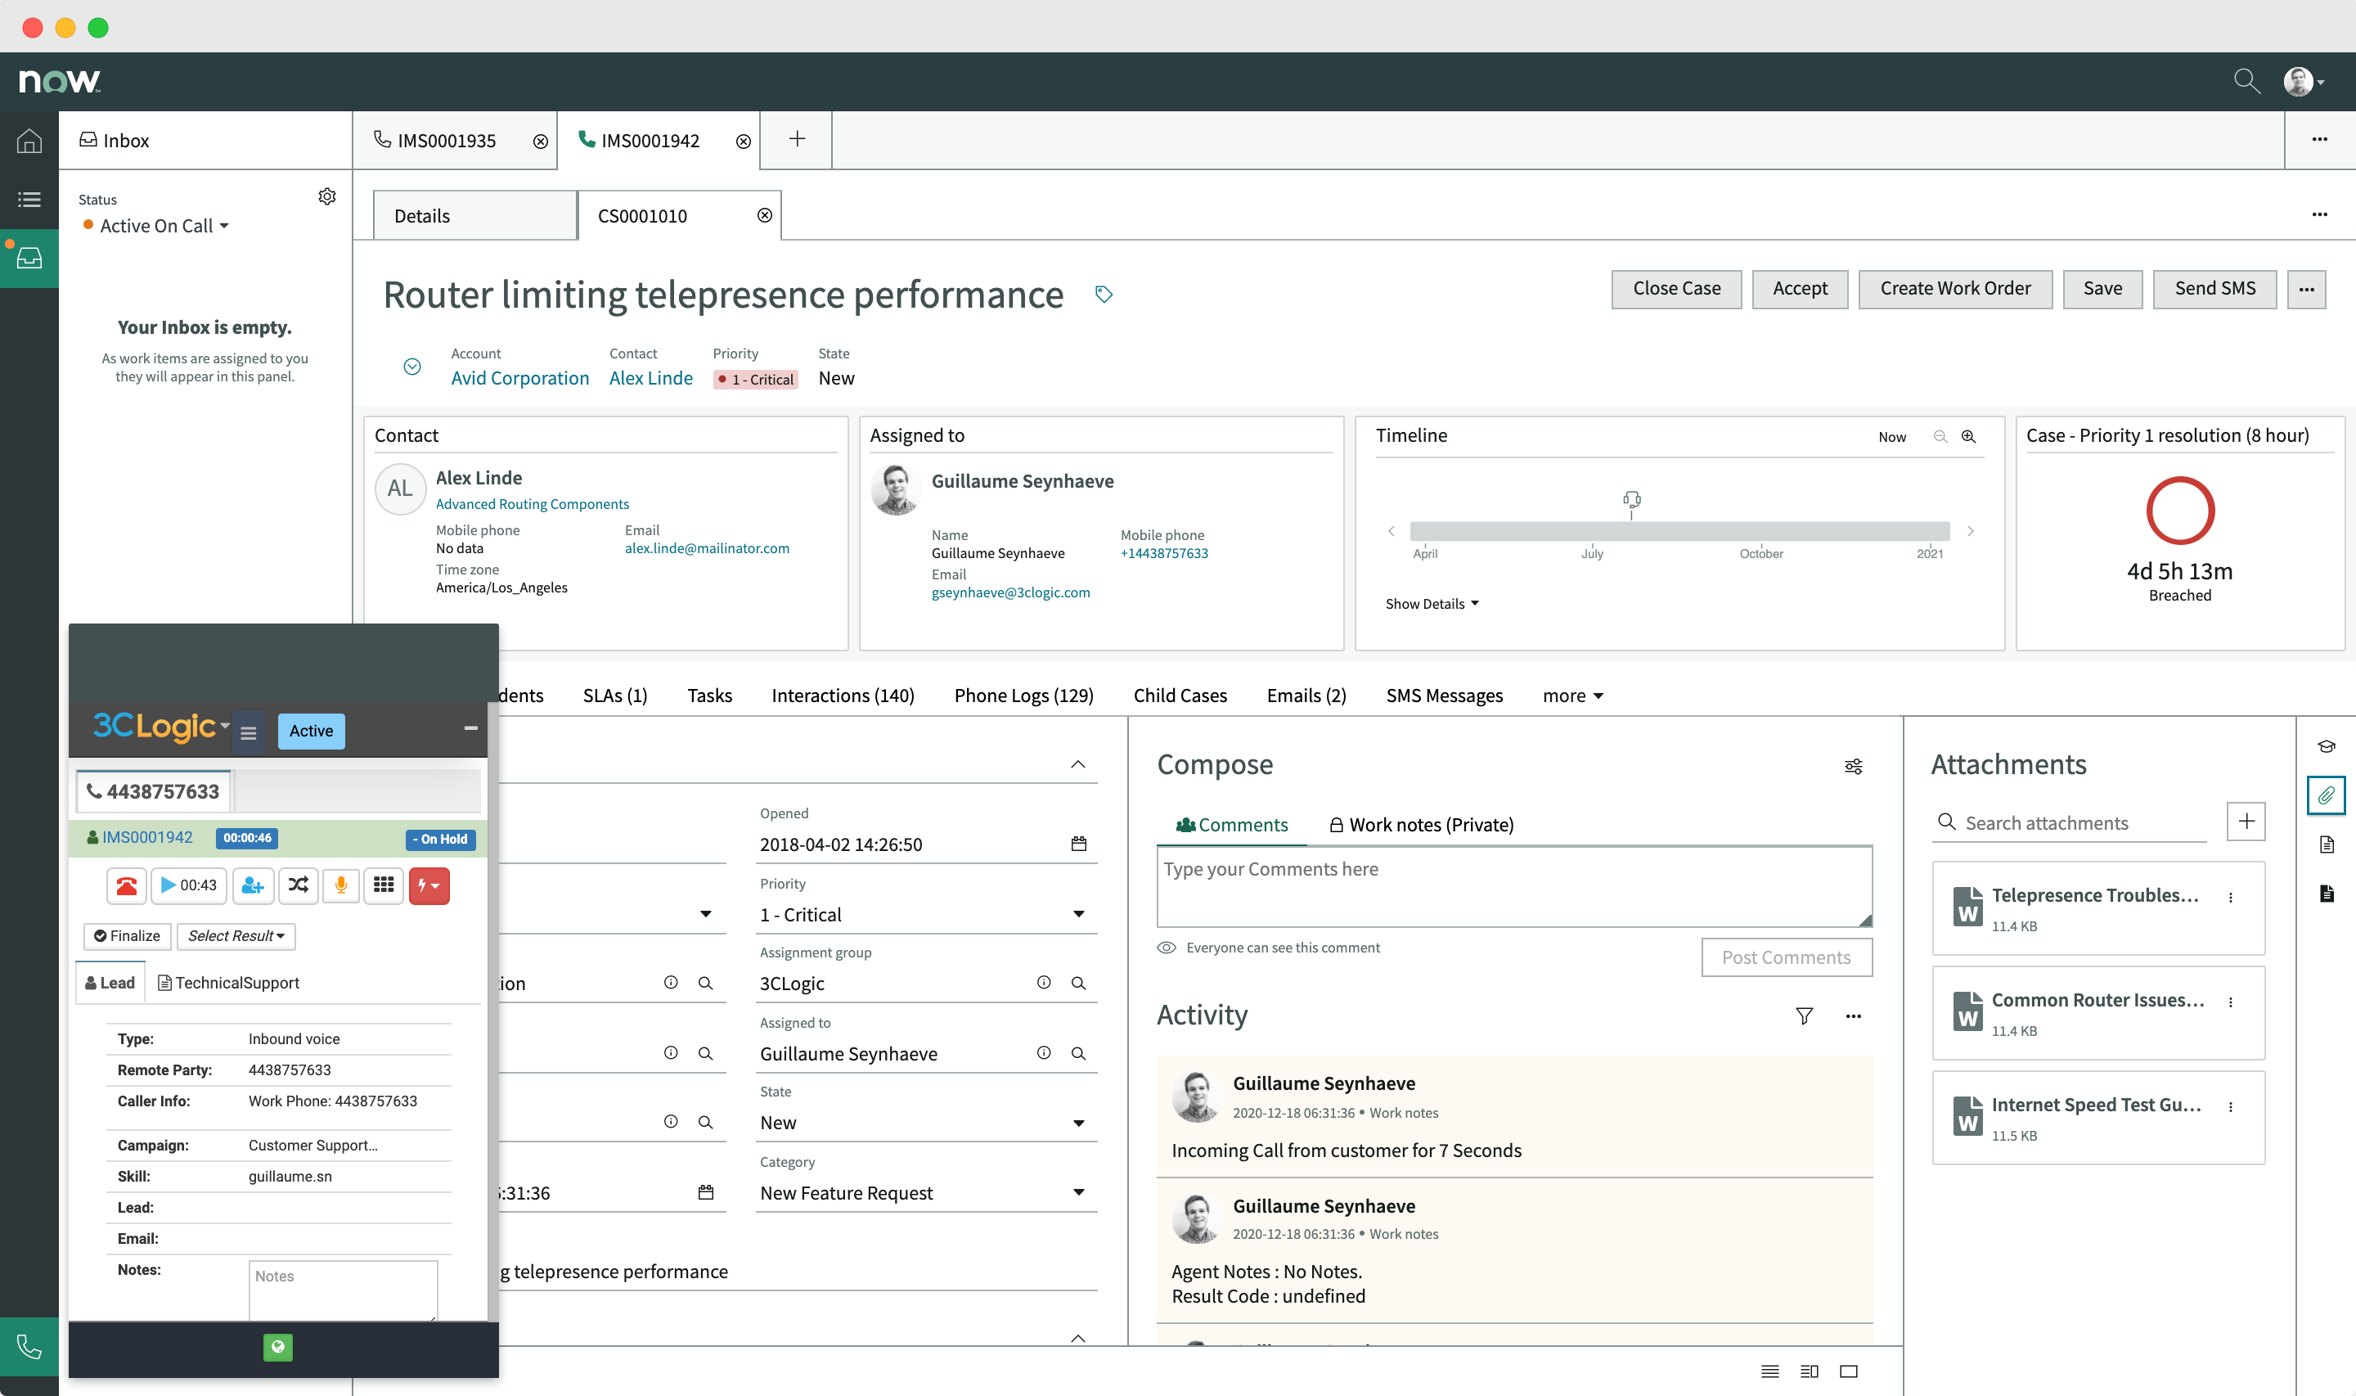The width and height of the screenshot is (2356, 1396).
Task: Open the SLAs (1) tab
Action: click(615, 696)
